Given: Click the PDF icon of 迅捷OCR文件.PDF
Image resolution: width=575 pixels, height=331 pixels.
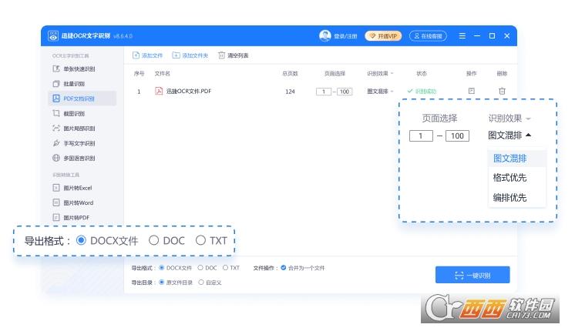Looking at the screenshot, I should [x=159, y=91].
